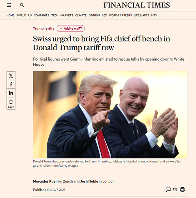This screenshot has width=196, height=198.
Task: Open the hamburger navigation menu
Action: [x=9, y=5]
